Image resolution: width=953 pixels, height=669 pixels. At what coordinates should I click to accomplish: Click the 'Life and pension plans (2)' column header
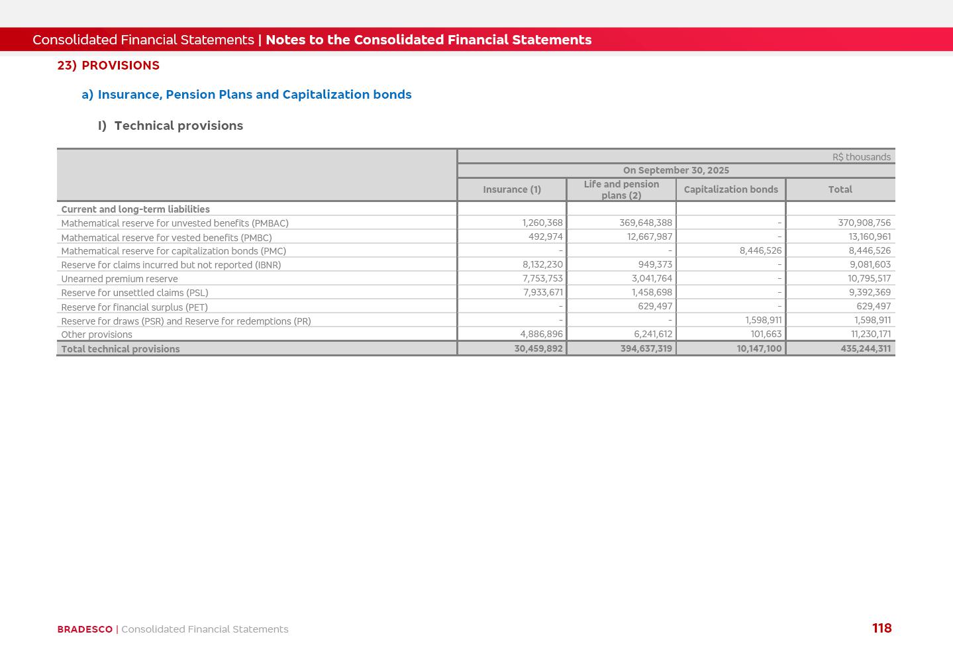click(621, 189)
